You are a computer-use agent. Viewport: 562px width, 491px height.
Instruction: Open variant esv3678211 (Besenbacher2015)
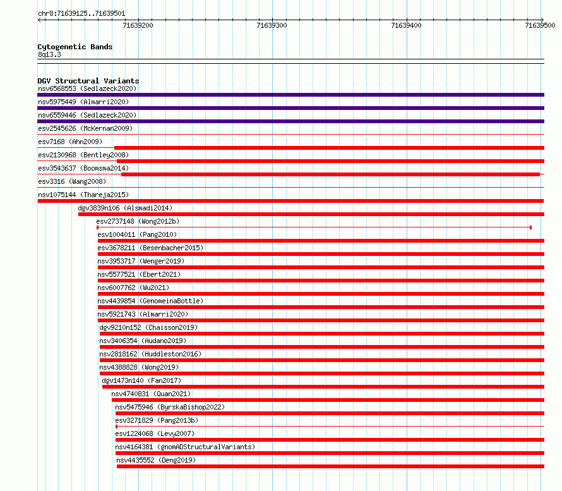click(x=150, y=248)
